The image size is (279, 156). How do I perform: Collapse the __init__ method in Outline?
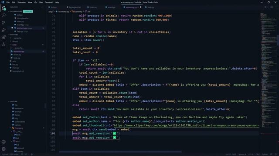click(12, 131)
